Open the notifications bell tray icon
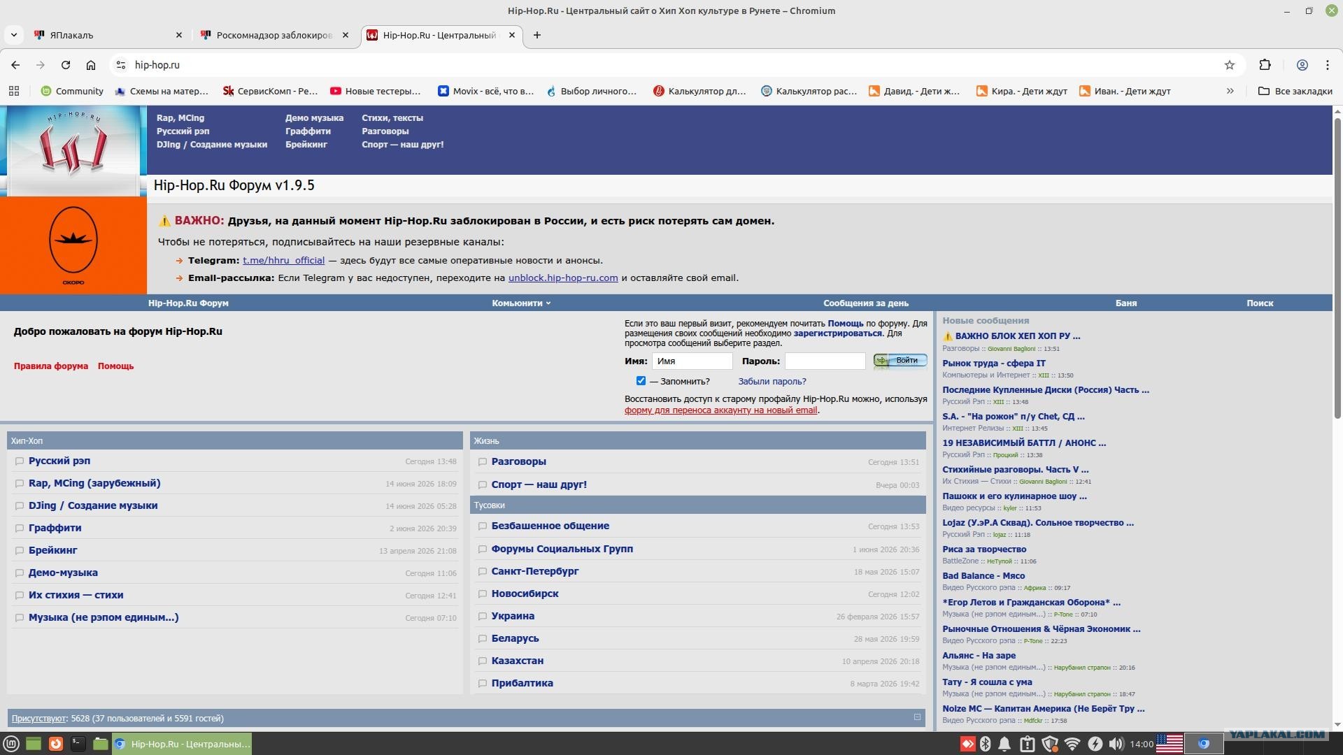1343x755 pixels. [1004, 744]
